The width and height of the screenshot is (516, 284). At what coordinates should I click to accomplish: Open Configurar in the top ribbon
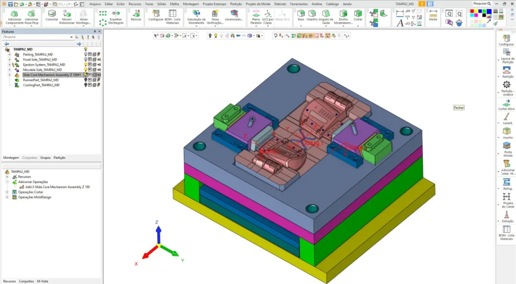(156, 15)
